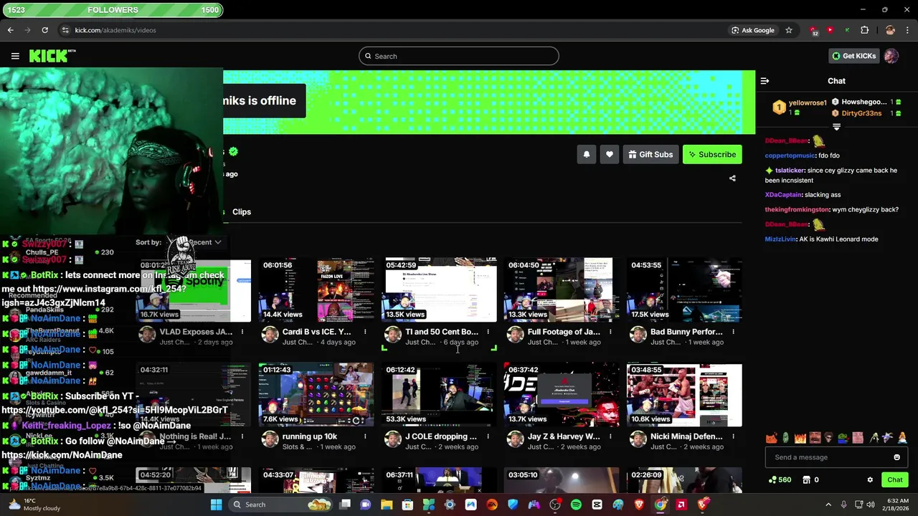This screenshot has height=516, width=918.
Task: Switch to the Clips tab
Action: pos(242,211)
